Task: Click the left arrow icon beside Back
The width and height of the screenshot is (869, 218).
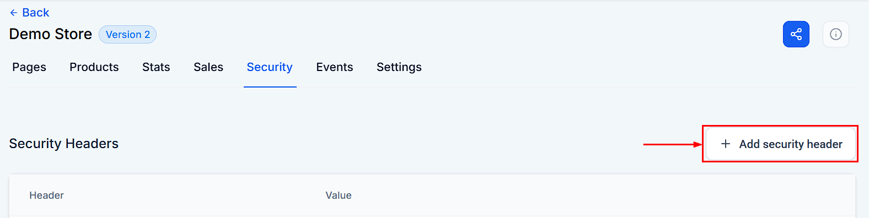Action: (x=14, y=13)
